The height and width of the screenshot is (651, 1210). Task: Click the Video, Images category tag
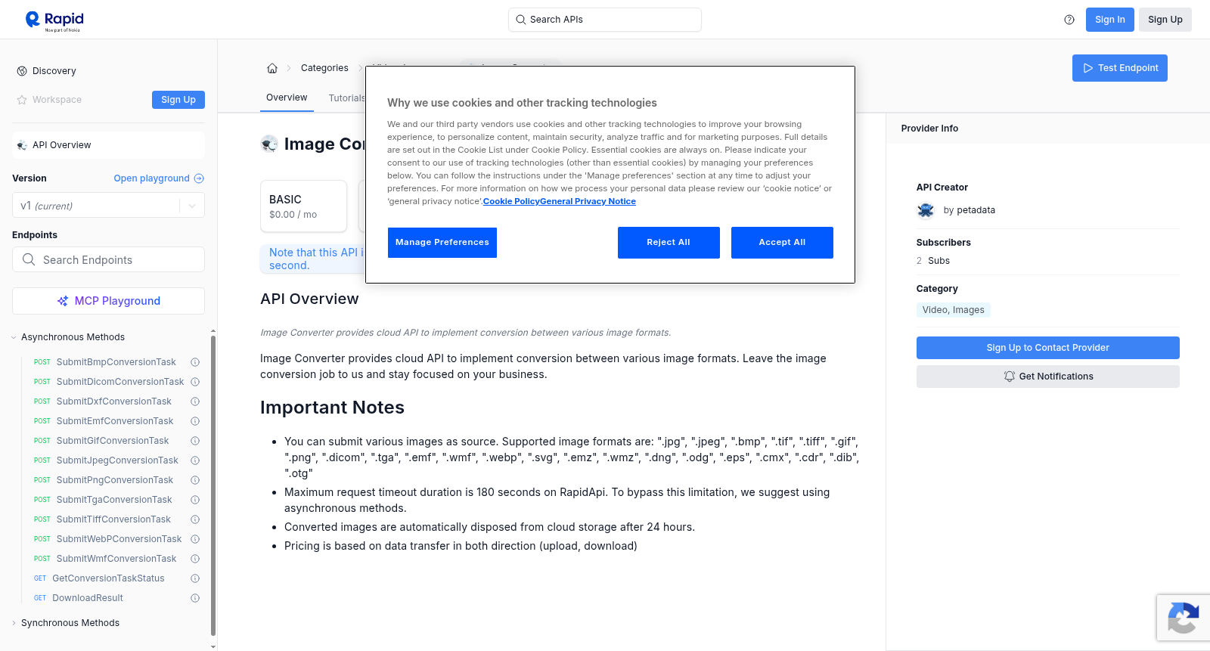(x=954, y=310)
